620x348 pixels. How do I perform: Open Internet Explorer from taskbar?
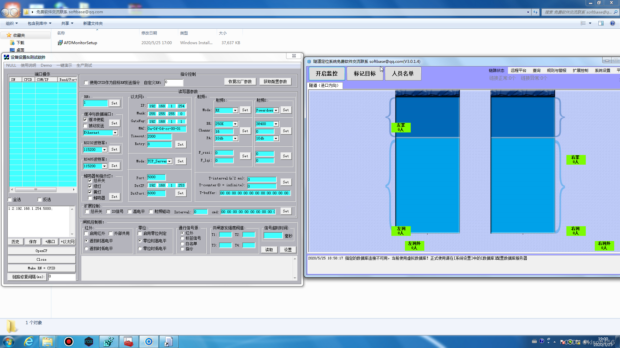pos(29,342)
